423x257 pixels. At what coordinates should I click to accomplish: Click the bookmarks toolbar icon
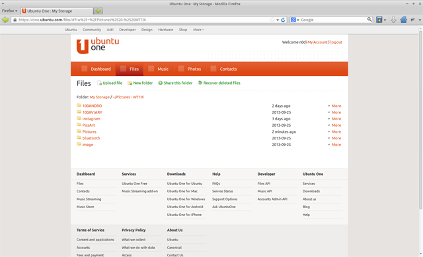(x=379, y=20)
